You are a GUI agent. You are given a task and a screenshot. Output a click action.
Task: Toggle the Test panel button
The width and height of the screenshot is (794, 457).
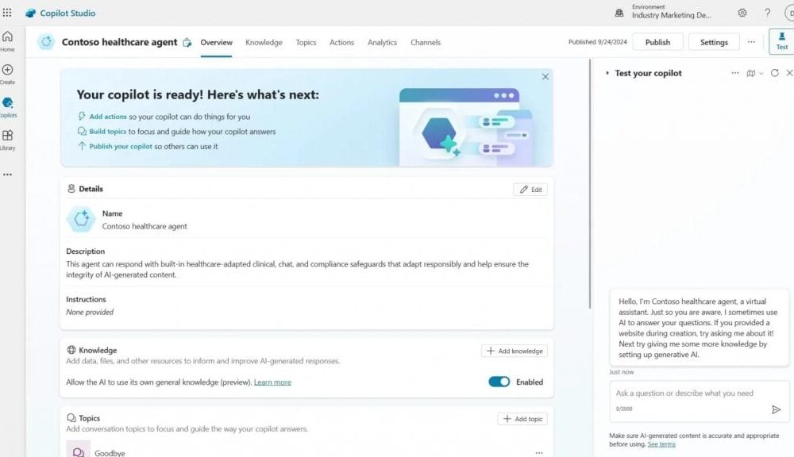(781, 41)
